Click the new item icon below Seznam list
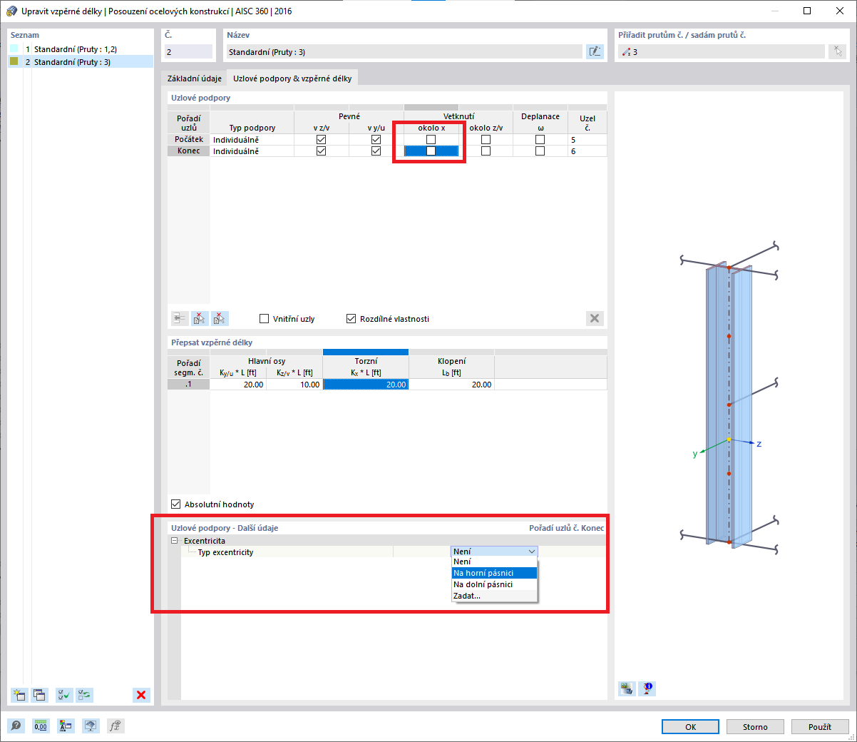This screenshot has width=857, height=742. click(x=19, y=695)
